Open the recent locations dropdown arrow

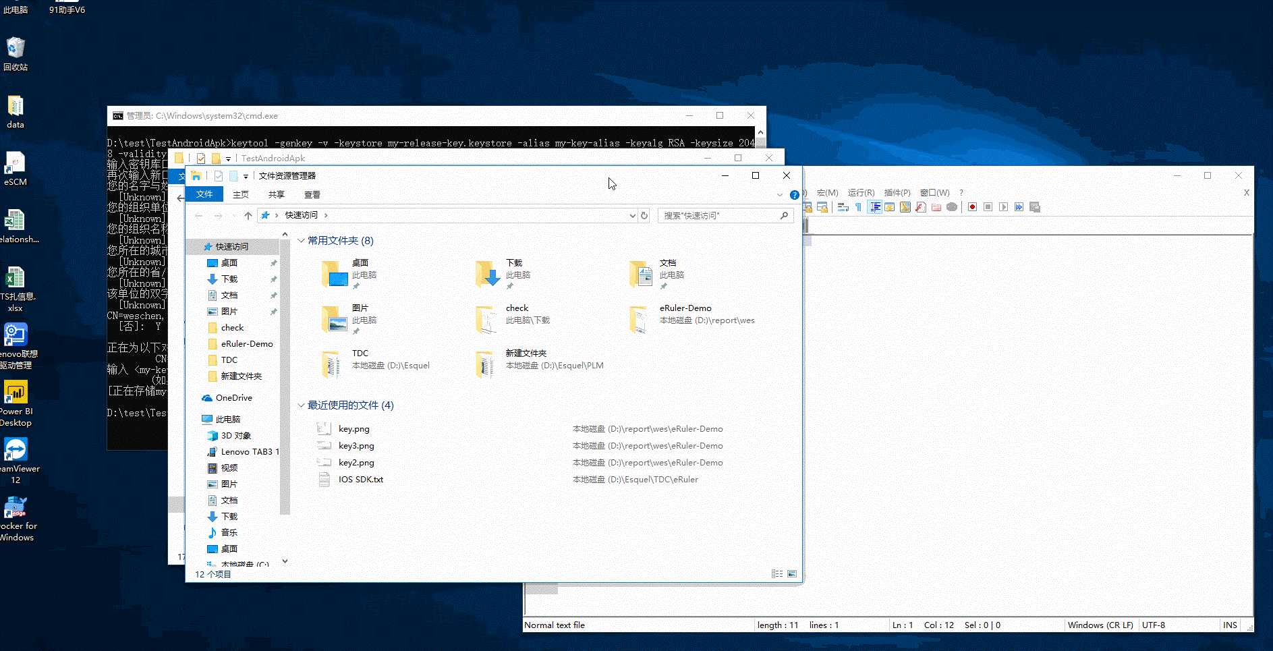point(234,215)
